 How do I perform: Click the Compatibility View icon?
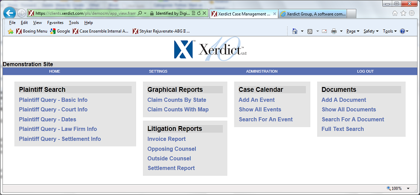[x=194, y=13]
